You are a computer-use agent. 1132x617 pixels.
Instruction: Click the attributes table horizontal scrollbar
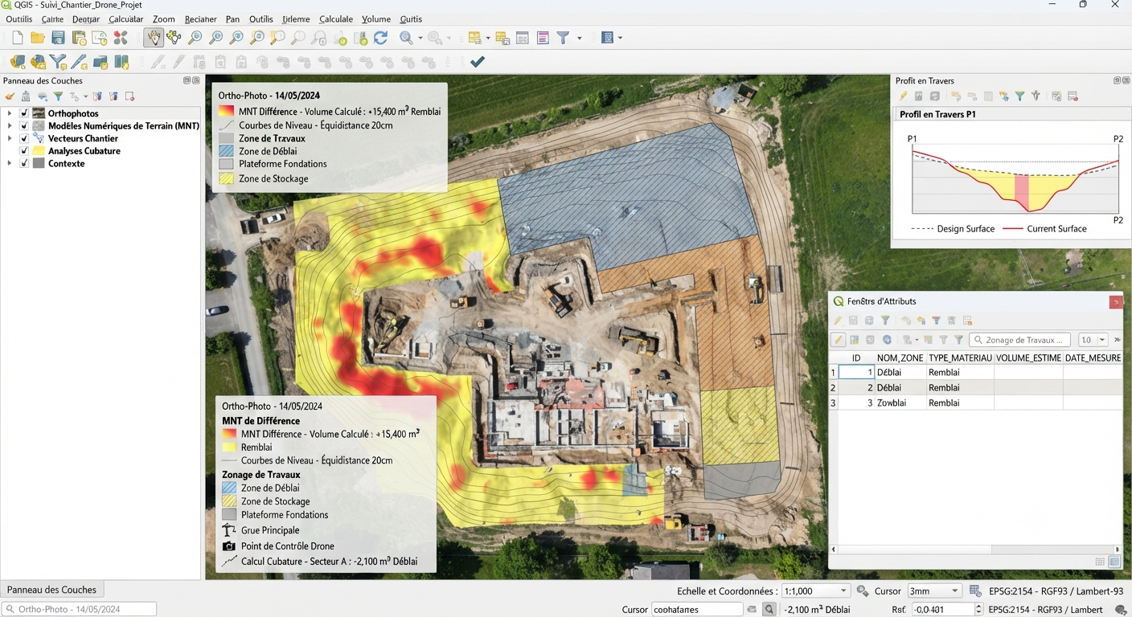(x=975, y=550)
